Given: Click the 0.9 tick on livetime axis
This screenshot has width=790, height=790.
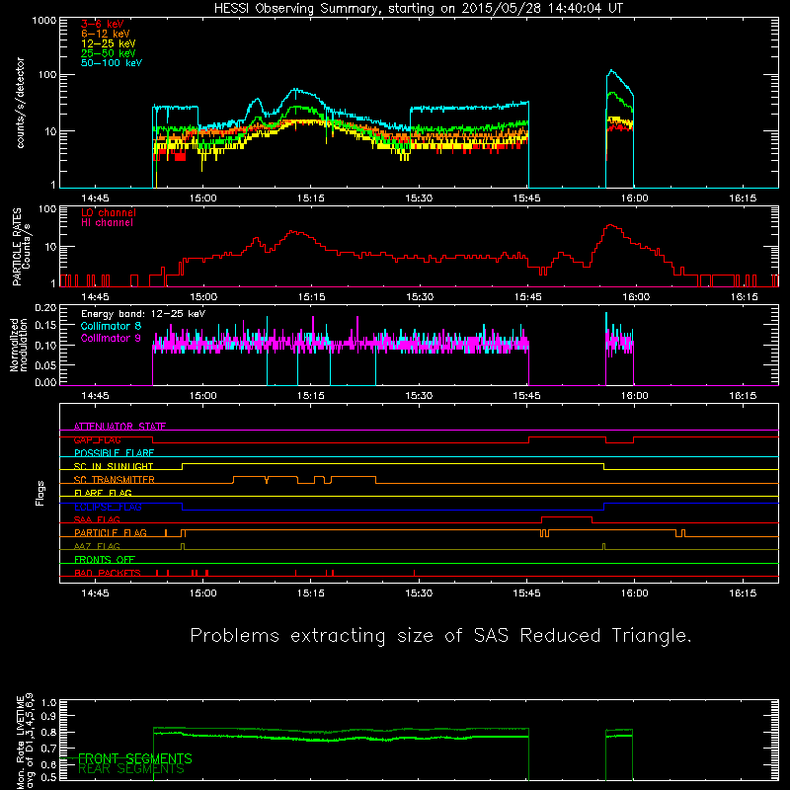Looking at the screenshot, I should pyautogui.click(x=48, y=715).
